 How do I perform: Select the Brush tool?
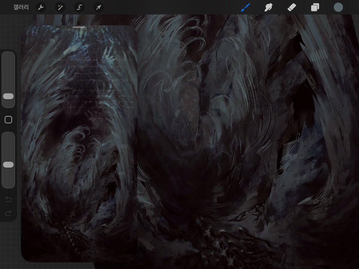245,7
